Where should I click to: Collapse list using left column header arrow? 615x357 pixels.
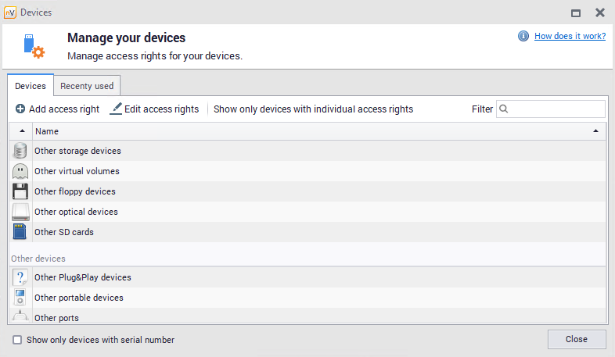(x=21, y=131)
